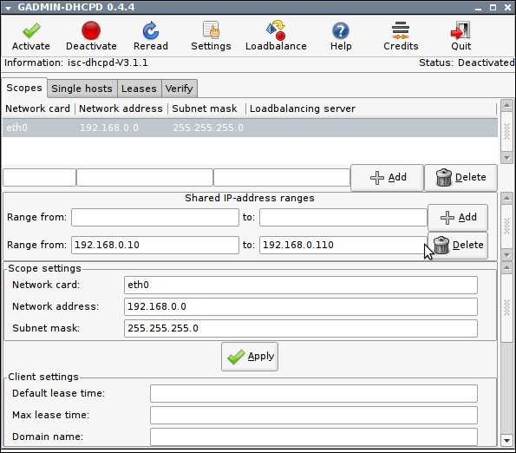Viewport: 516px width, 453px height.
Task: Focus the Domain name field
Action: [314, 437]
